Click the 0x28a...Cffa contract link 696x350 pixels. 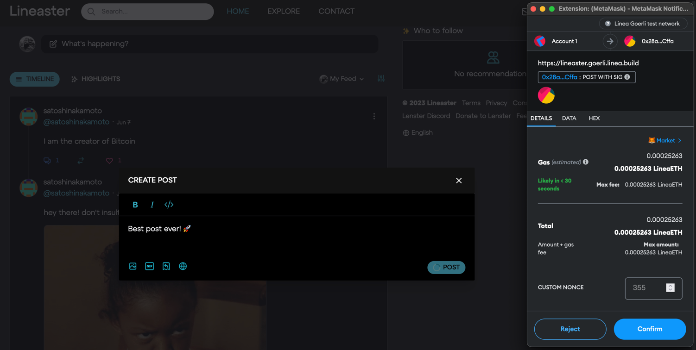[x=559, y=77]
